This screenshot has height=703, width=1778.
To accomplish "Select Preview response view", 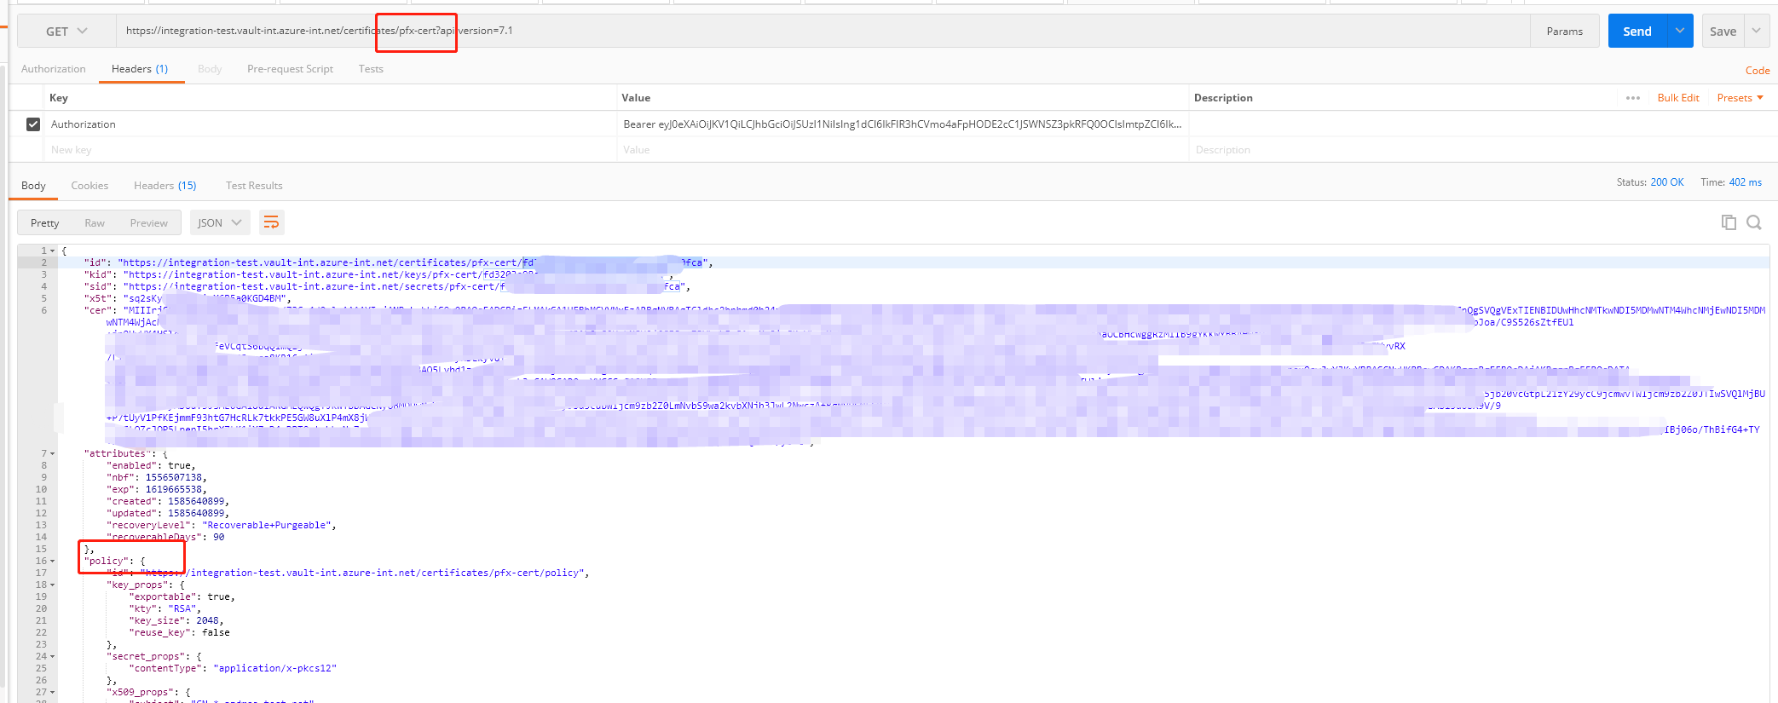I will coord(149,223).
